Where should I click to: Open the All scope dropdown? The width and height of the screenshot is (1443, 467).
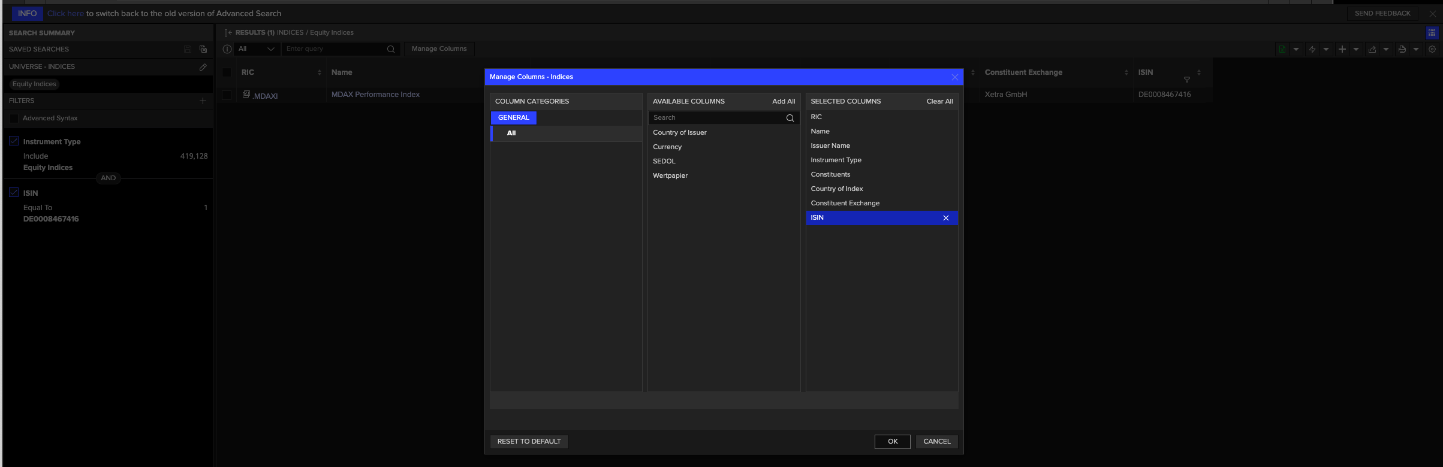pos(257,49)
